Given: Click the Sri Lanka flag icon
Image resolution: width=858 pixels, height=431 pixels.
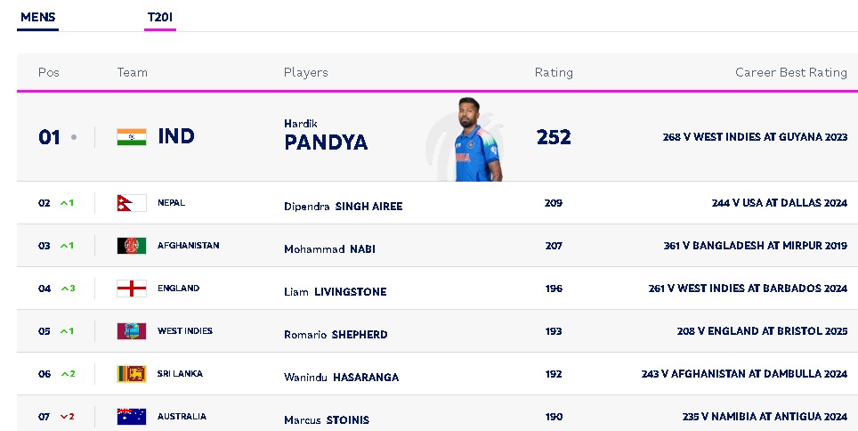Looking at the screenshot, I should (131, 374).
